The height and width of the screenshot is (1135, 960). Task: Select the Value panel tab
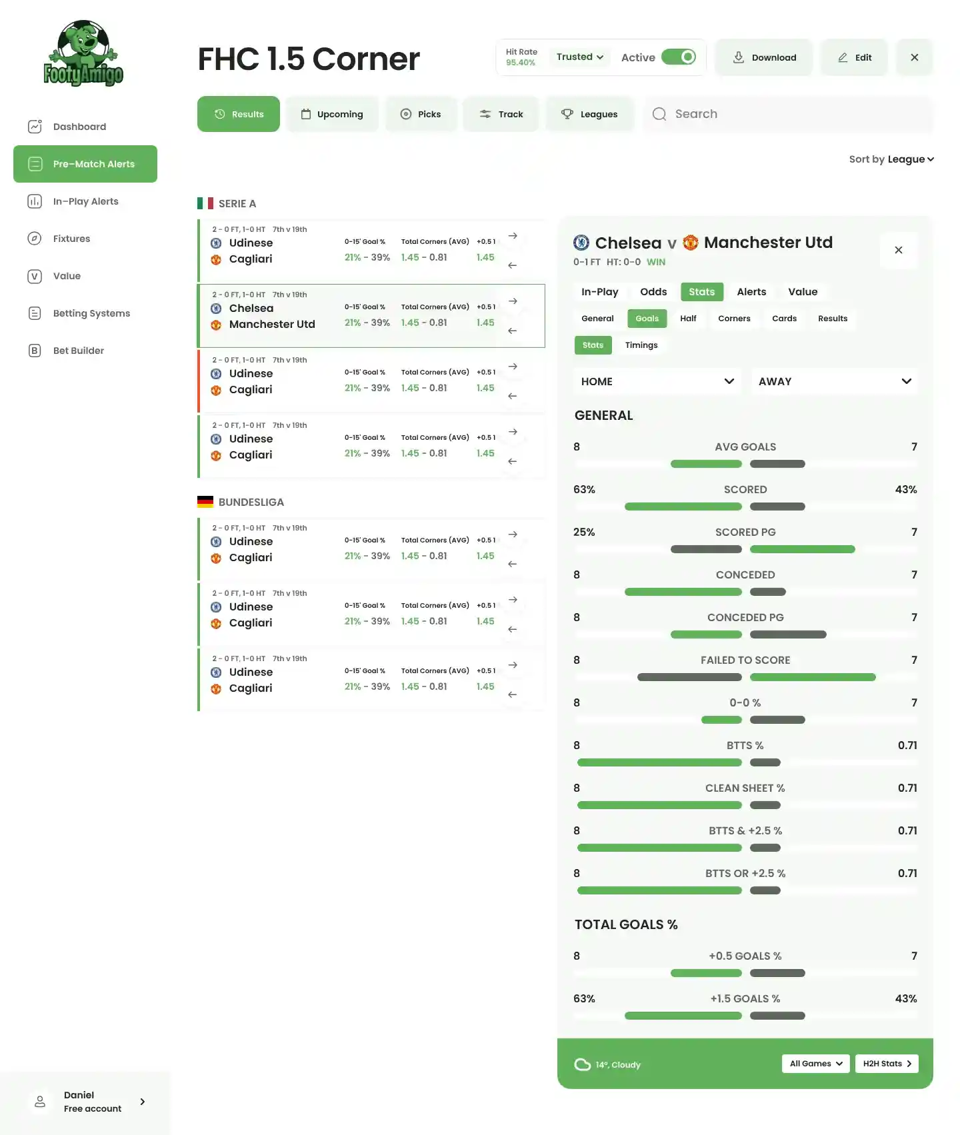(x=803, y=292)
